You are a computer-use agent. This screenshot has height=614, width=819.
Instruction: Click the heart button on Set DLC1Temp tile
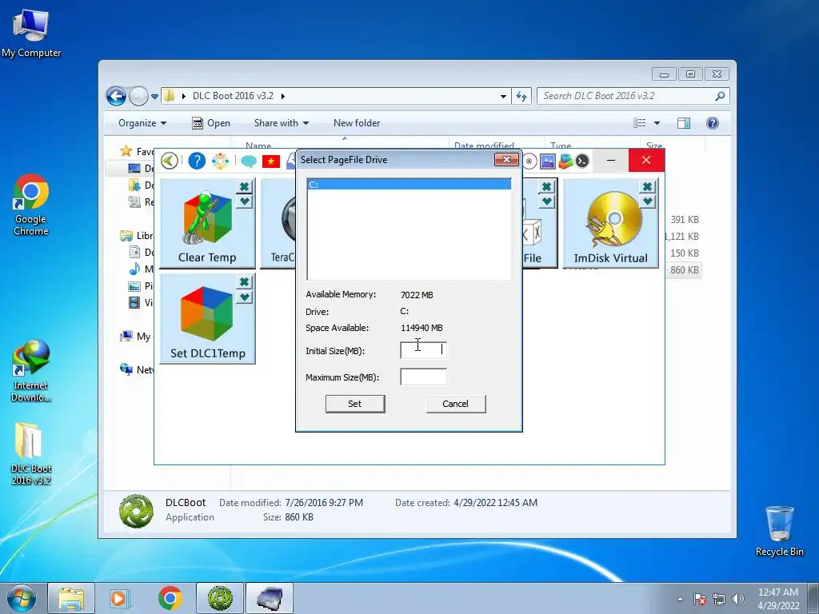[244, 297]
